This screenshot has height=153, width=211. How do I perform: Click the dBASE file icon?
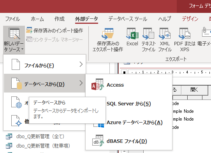tap(98, 141)
